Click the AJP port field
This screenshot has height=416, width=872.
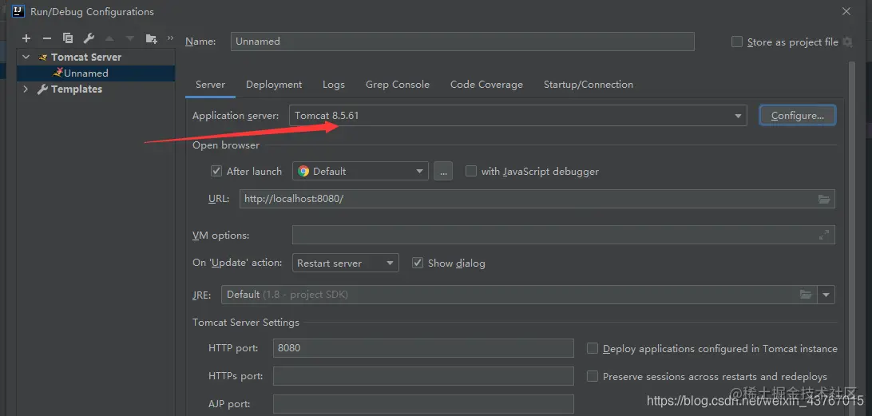423,404
